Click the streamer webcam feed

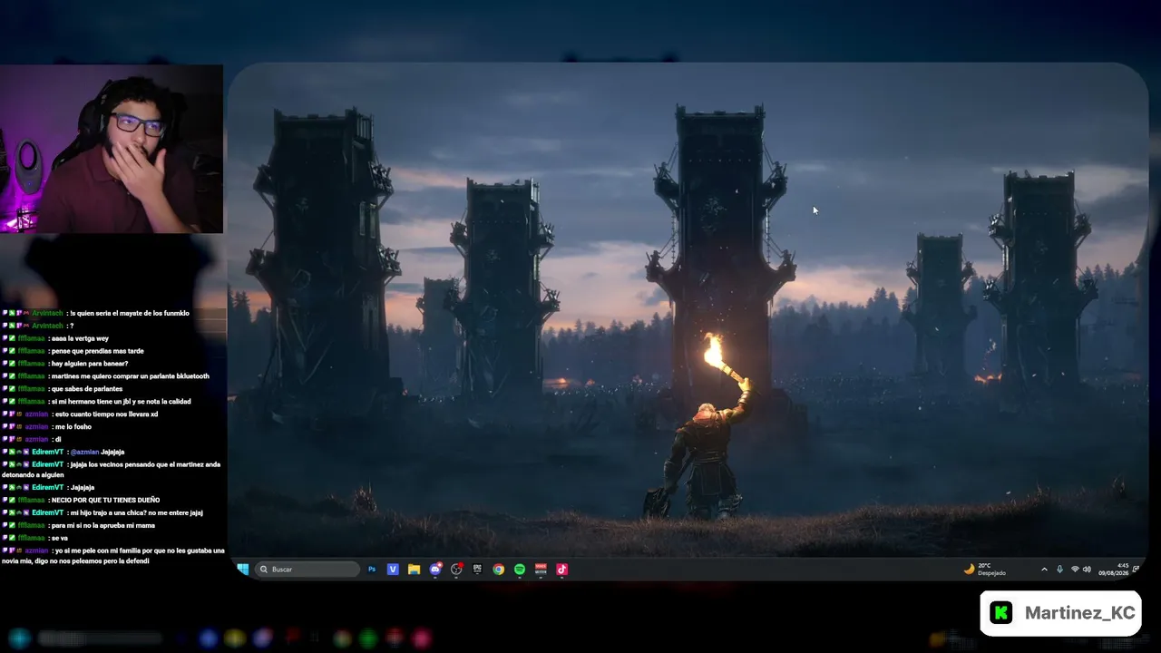click(112, 149)
